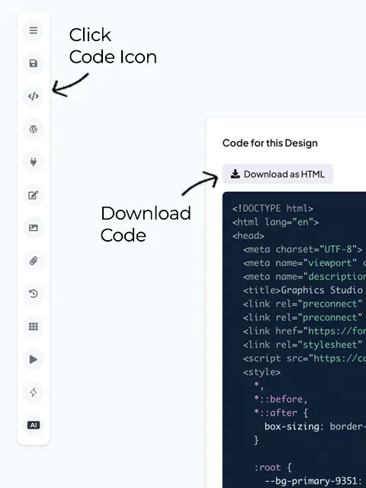The height and width of the screenshot is (488, 366).
Task: Select the '--bg-primary-9351' variable line
Action: pos(315,481)
